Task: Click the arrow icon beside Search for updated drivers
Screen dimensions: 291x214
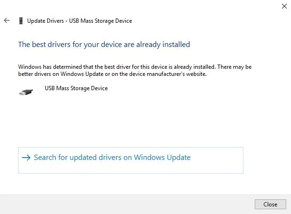Action: [26, 158]
